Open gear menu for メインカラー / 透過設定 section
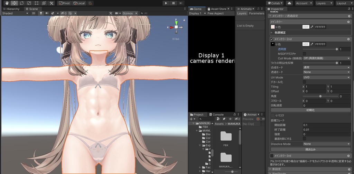This screenshot has height=174, width=354. pos(349,16)
